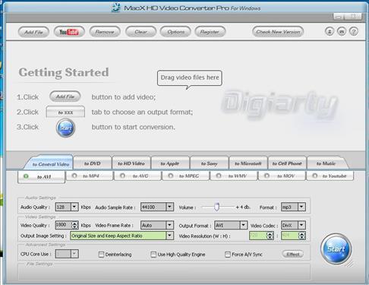Expand the audio Format mp3 dropdown
The width and height of the screenshot is (369, 285).
point(301,207)
